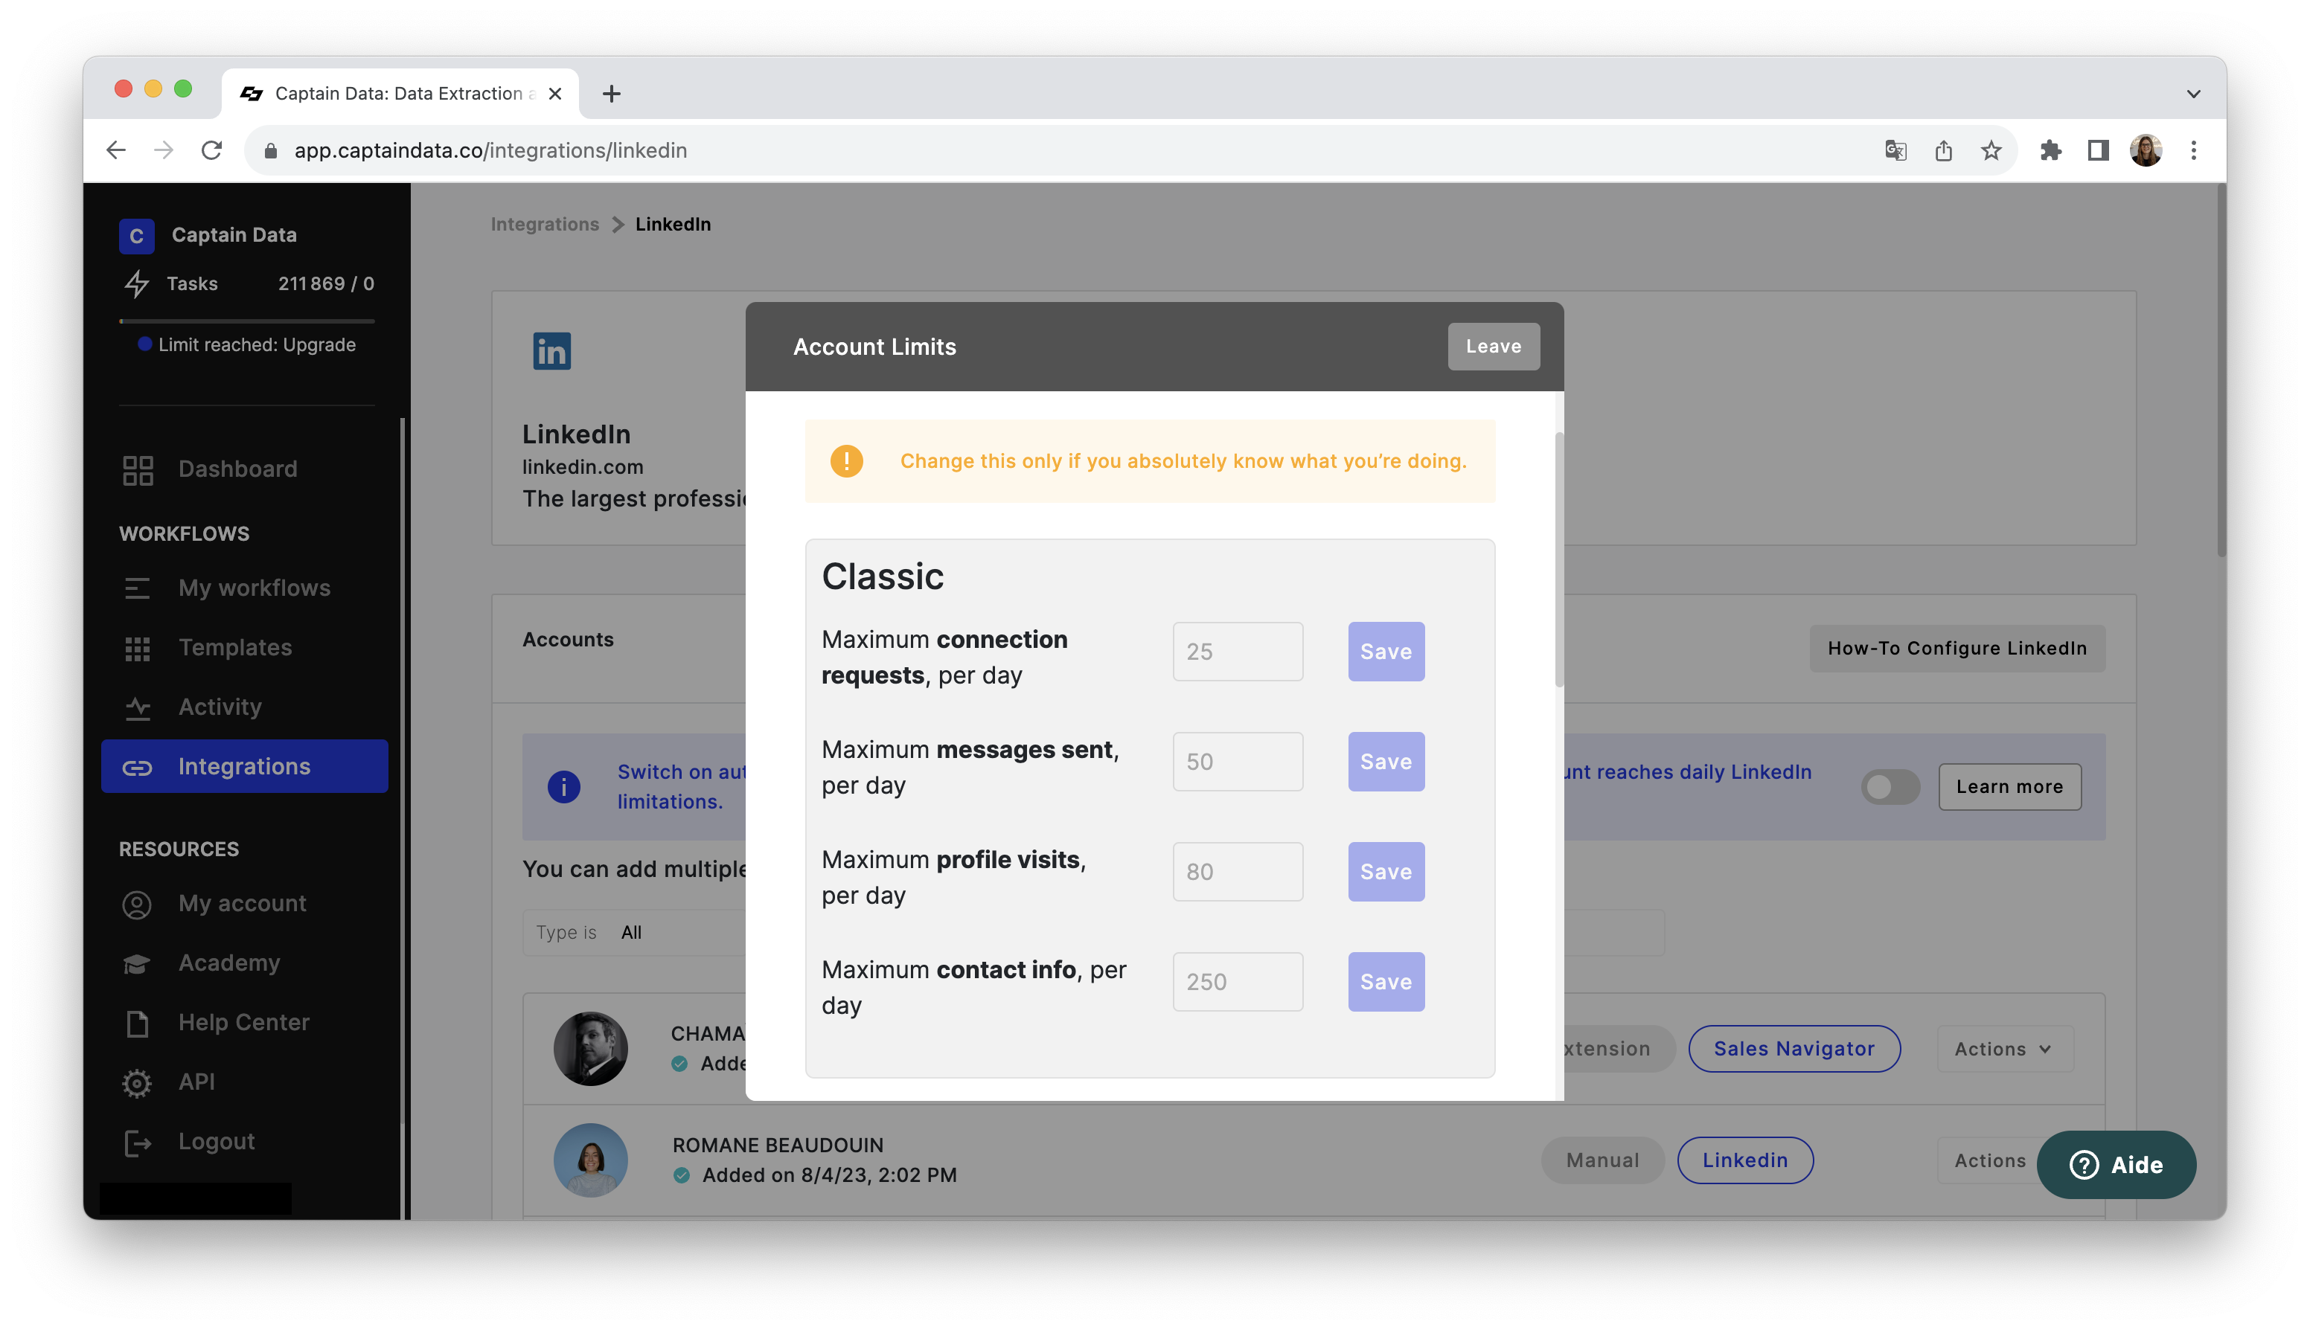This screenshot has height=1330, width=2310.
Task: Click the Learn more button
Action: coord(2009,786)
